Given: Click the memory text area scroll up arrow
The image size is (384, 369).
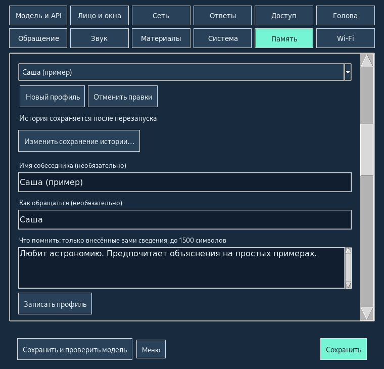Looking at the screenshot, I should click(348, 250).
